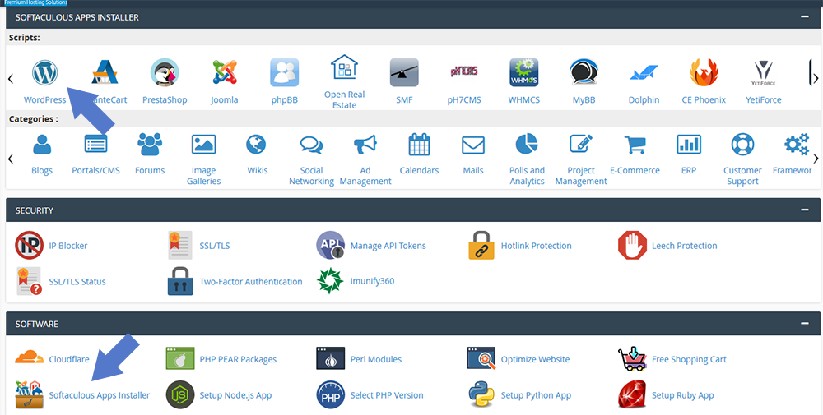Show previous scripts with left arrow
This screenshot has width=823, height=415.
[11, 79]
